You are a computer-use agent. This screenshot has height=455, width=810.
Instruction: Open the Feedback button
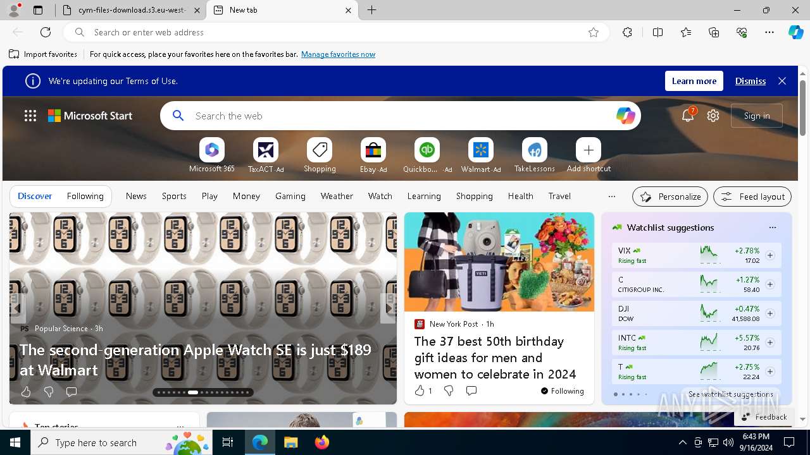pyautogui.click(x=764, y=417)
